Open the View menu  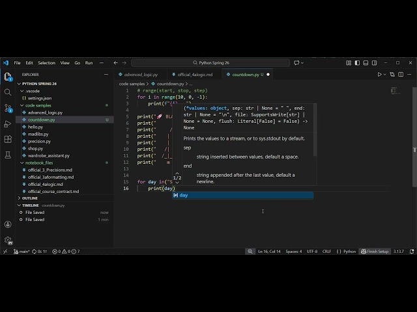65,63
